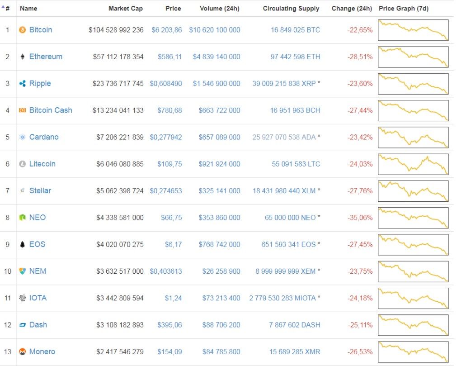466x366 pixels.
Task: Open the Cardano coin name link
Action: (x=44, y=137)
